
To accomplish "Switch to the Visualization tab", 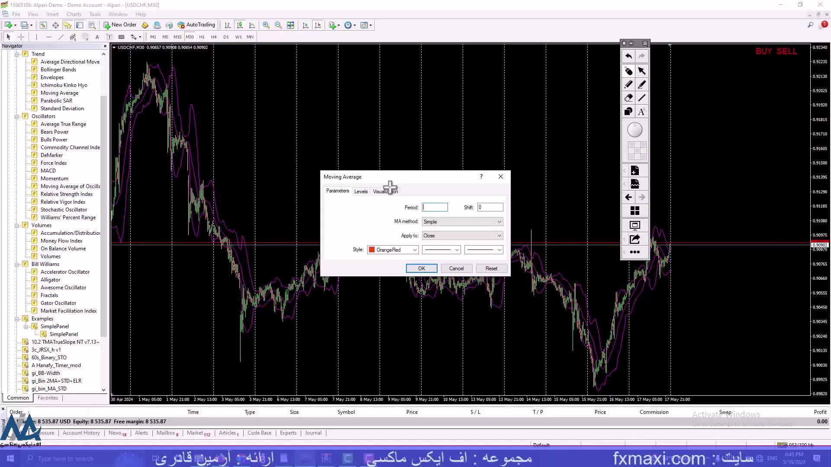I will click(385, 191).
